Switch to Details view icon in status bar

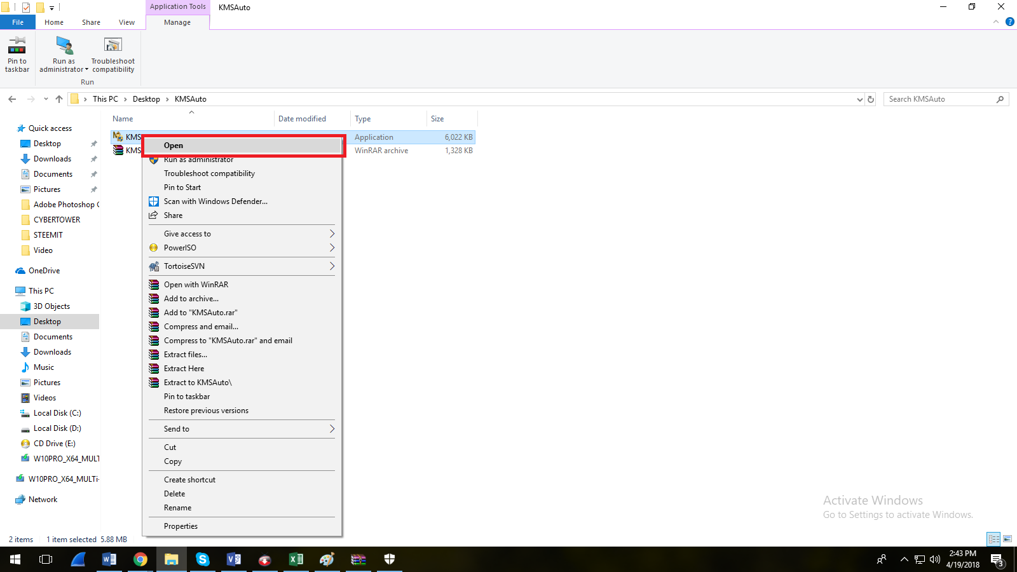[x=993, y=539]
